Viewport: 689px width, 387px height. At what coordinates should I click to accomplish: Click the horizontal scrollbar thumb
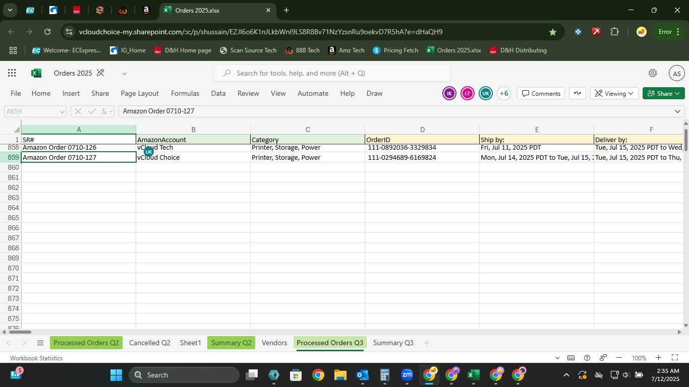coord(20,332)
